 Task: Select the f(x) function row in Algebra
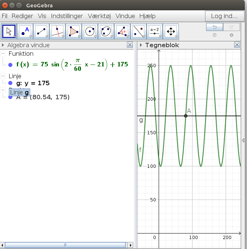72,65
